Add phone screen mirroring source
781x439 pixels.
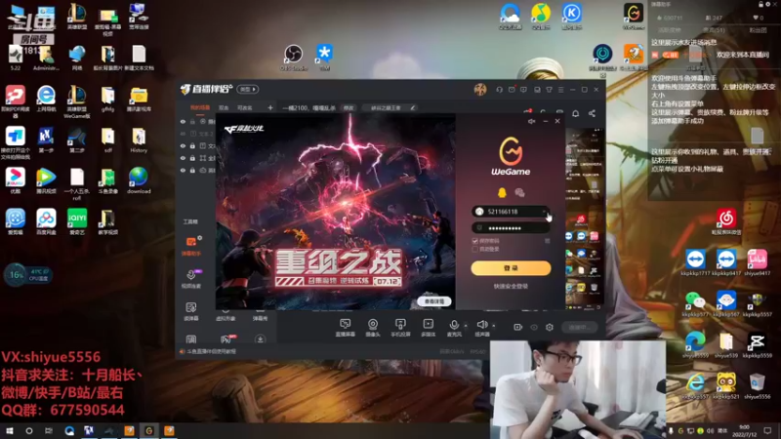point(400,328)
